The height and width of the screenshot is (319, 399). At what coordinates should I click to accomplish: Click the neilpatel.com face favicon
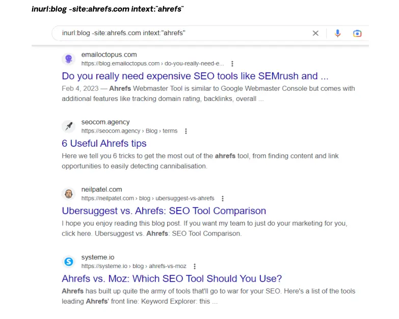point(68,194)
